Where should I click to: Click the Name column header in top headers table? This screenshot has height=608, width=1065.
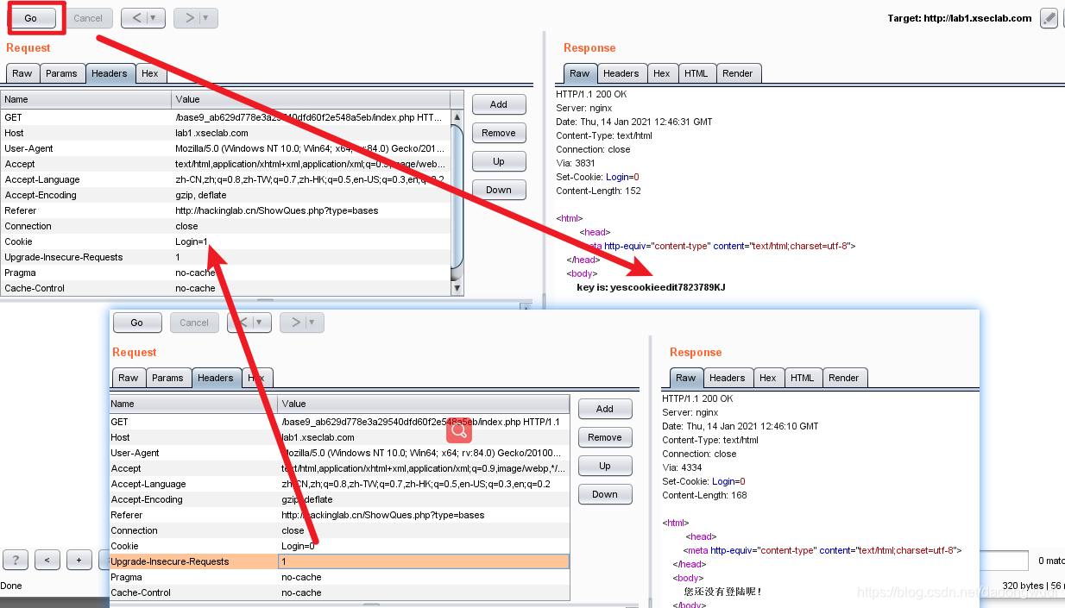pyautogui.click(x=86, y=99)
